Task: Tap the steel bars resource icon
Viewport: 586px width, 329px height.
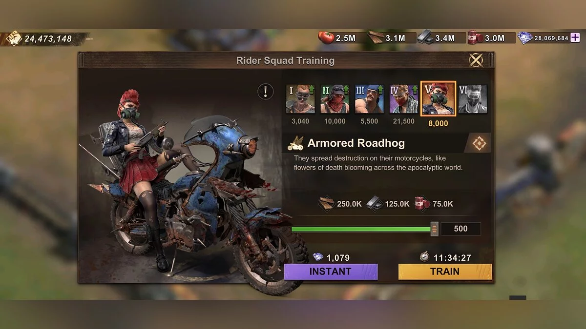Action: click(x=425, y=38)
